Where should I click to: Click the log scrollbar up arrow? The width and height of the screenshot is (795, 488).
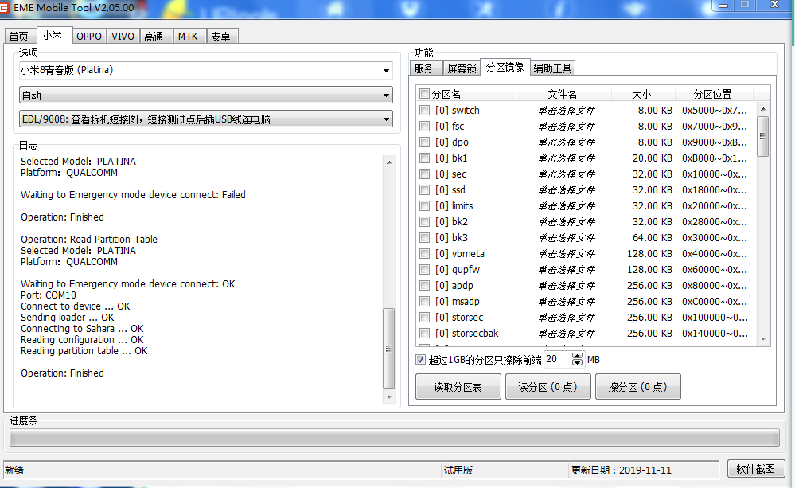point(389,162)
